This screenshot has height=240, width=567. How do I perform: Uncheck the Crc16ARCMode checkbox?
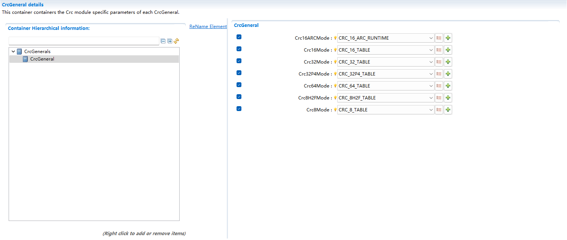point(239,37)
